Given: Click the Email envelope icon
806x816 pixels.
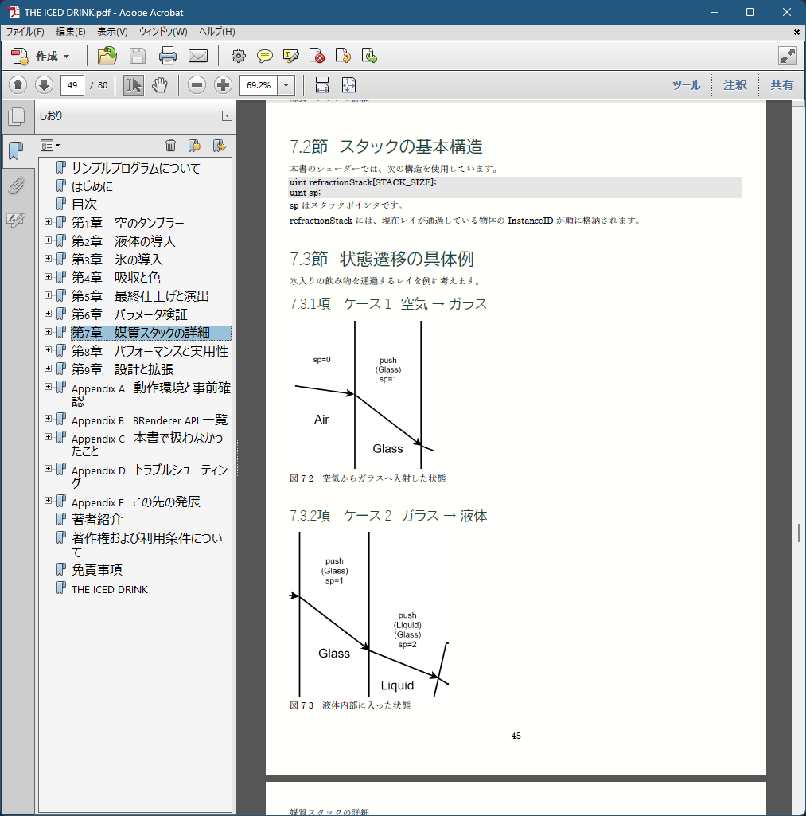Looking at the screenshot, I should (197, 56).
